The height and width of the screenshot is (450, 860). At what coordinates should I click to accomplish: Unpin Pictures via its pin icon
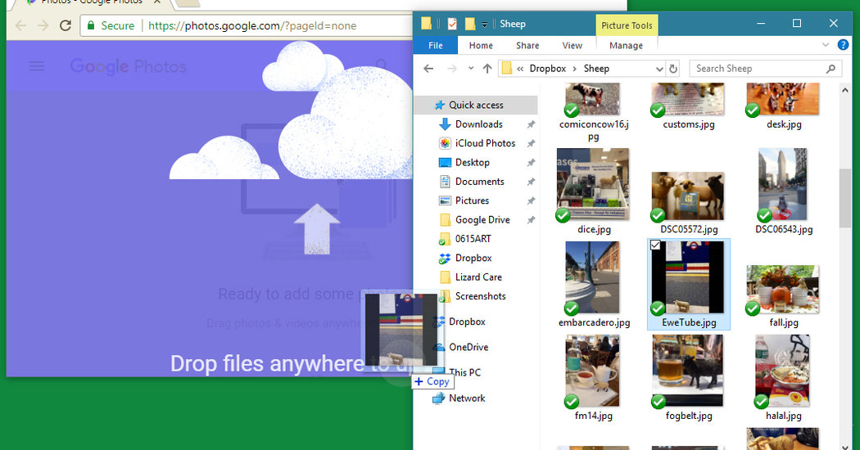tap(531, 201)
